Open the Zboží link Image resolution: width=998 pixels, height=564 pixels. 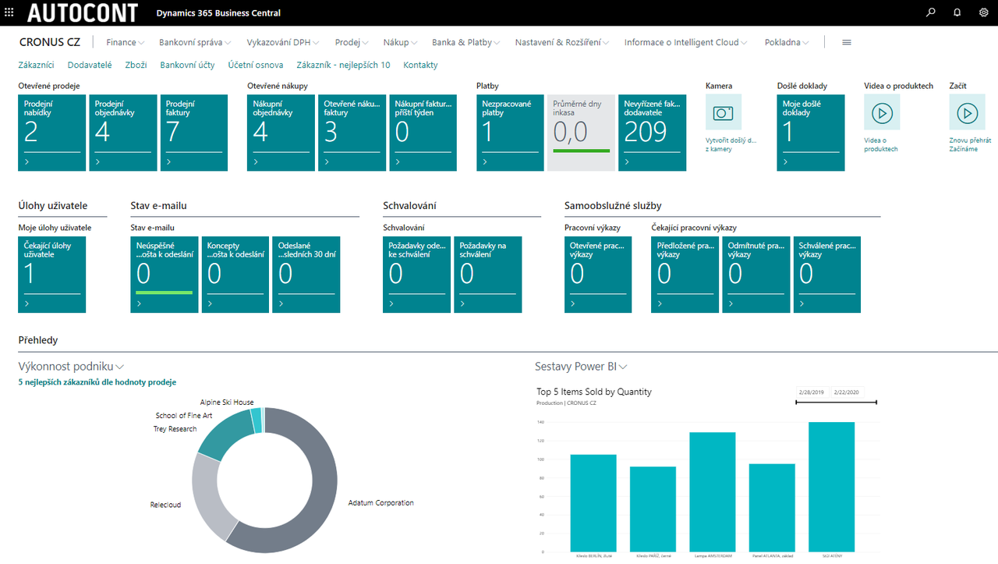pyautogui.click(x=136, y=66)
